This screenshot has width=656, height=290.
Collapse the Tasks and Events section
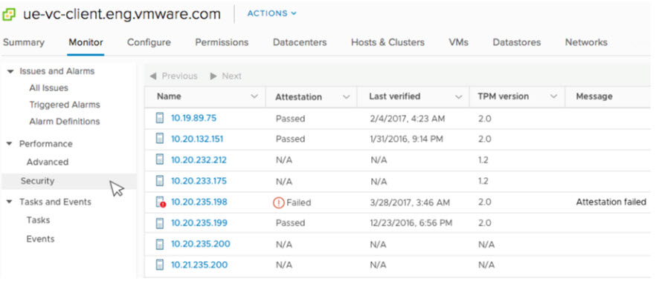tap(10, 202)
